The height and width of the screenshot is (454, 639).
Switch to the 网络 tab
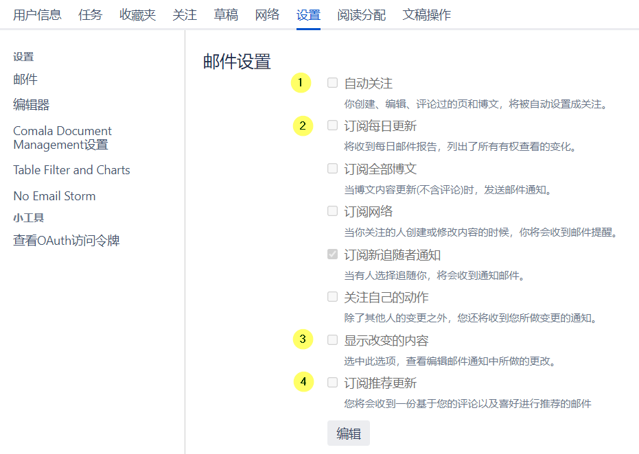(267, 15)
